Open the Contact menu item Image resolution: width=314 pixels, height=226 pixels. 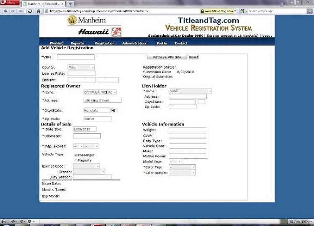181,43
